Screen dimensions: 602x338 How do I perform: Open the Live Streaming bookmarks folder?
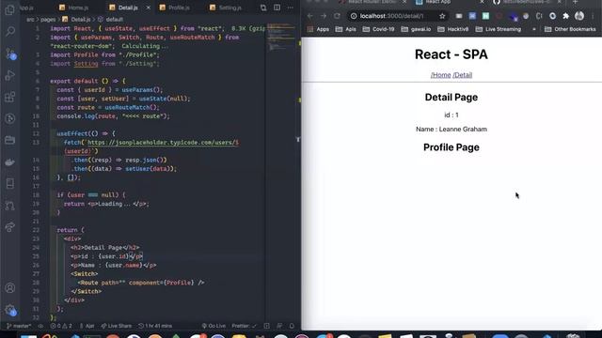(x=498, y=29)
